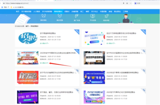The width and height of the screenshot is (160, 105).
Task: Click the monitor presentation icon in the banner
Action: click(93, 16)
